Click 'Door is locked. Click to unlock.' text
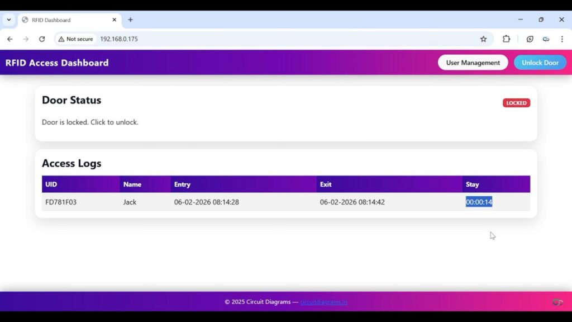This screenshot has height=322, width=572. (90, 122)
